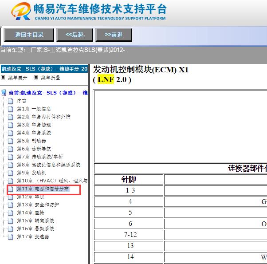The image size is (267, 264).
Task: Go back with the <<后退 button
Action: (x=75, y=35)
